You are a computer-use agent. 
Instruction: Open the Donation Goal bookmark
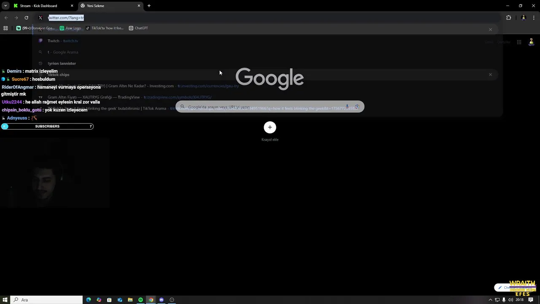35,28
